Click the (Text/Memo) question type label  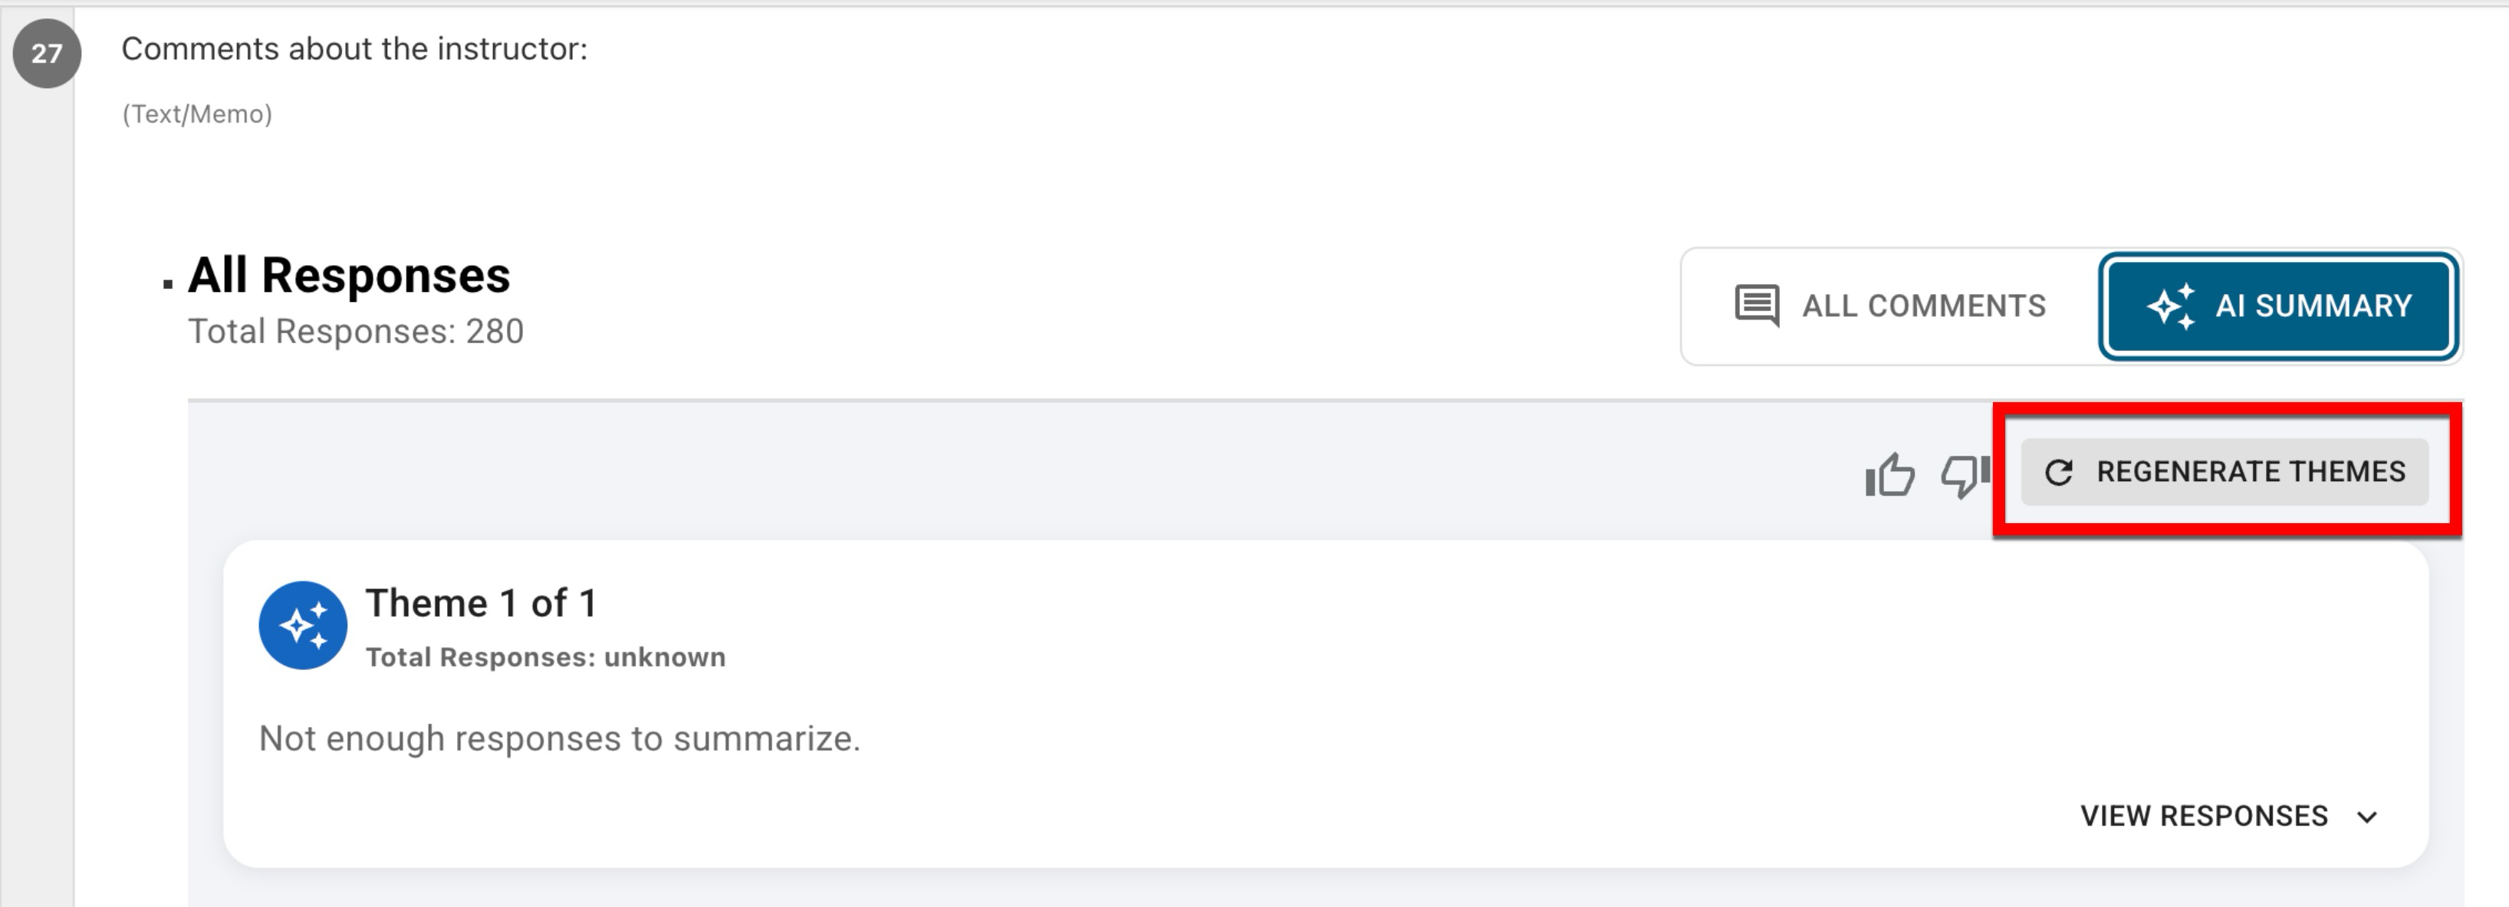(197, 115)
